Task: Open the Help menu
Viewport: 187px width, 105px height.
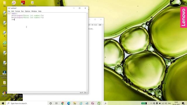Action: [x=40, y=11]
